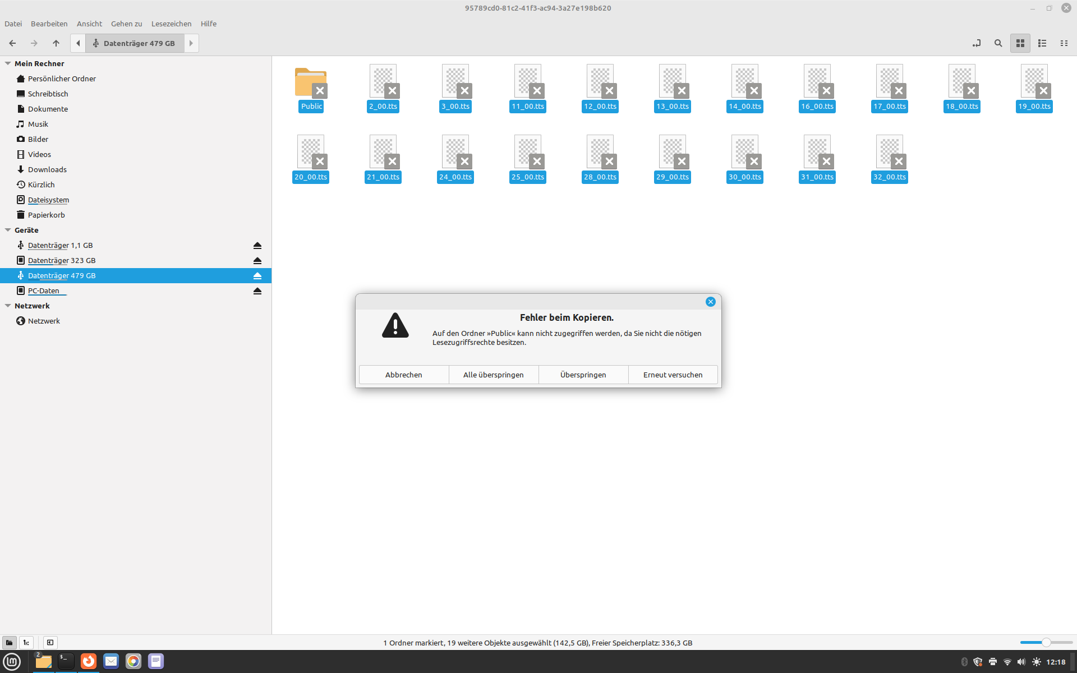Open terminal from the taskbar
The height and width of the screenshot is (673, 1077).
tap(66, 661)
